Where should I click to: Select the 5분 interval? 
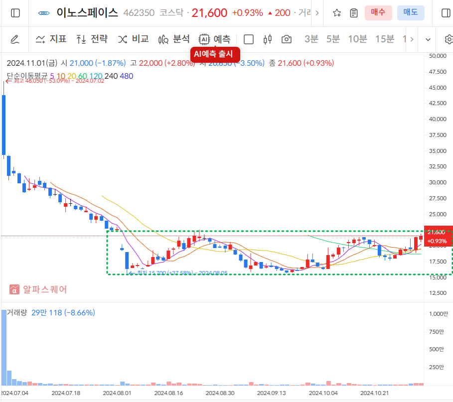pos(333,39)
